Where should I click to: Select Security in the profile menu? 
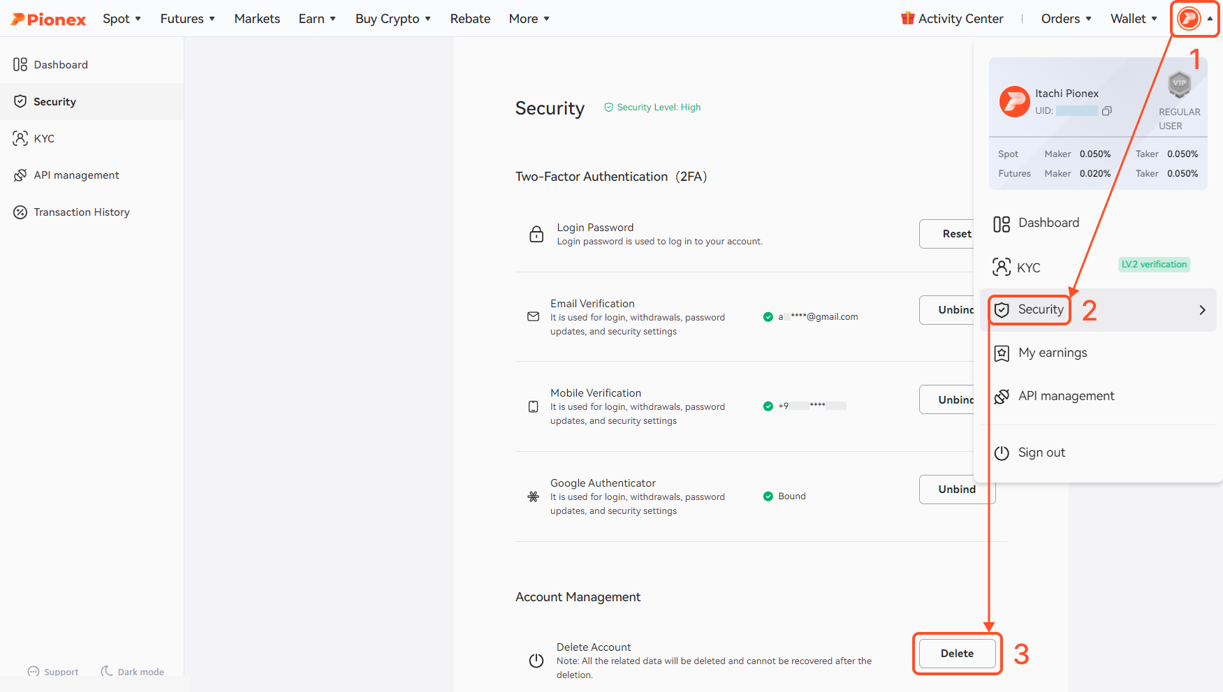(1098, 310)
